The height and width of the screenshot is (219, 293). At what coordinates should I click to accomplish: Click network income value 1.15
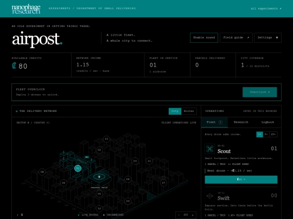82,65
